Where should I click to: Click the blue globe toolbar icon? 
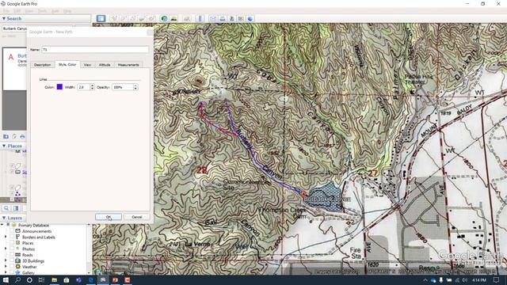click(x=250, y=18)
